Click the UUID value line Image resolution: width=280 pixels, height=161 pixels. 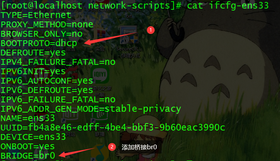pyautogui.click(x=113, y=127)
